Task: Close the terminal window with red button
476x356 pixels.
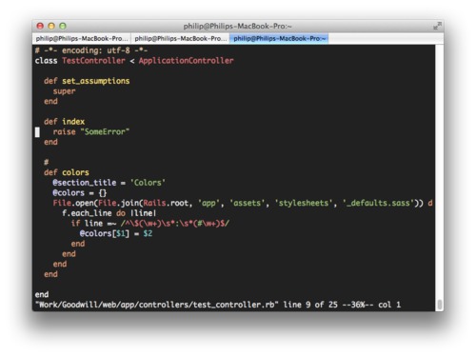Action: coord(40,26)
